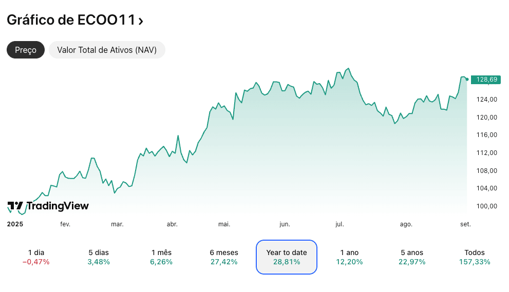
Task: Click the last price dot on chart line
Action: pyautogui.click(x=467, y=79)
